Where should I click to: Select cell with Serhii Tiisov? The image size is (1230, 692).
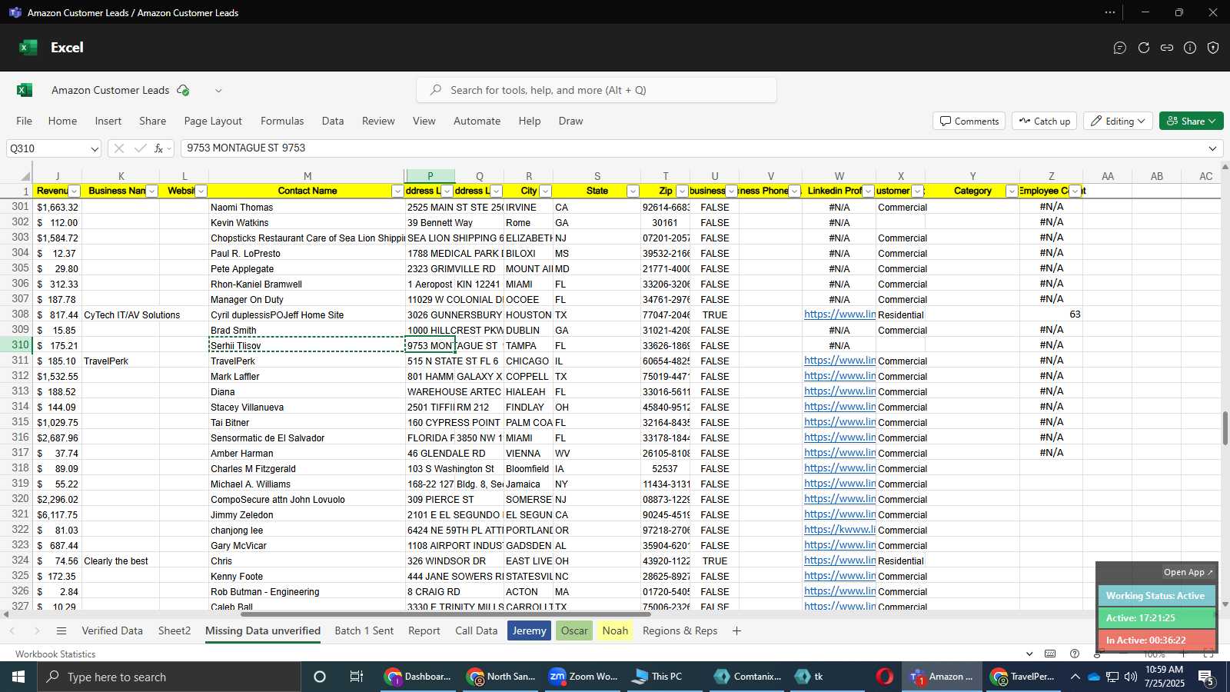tap(307, 345)
